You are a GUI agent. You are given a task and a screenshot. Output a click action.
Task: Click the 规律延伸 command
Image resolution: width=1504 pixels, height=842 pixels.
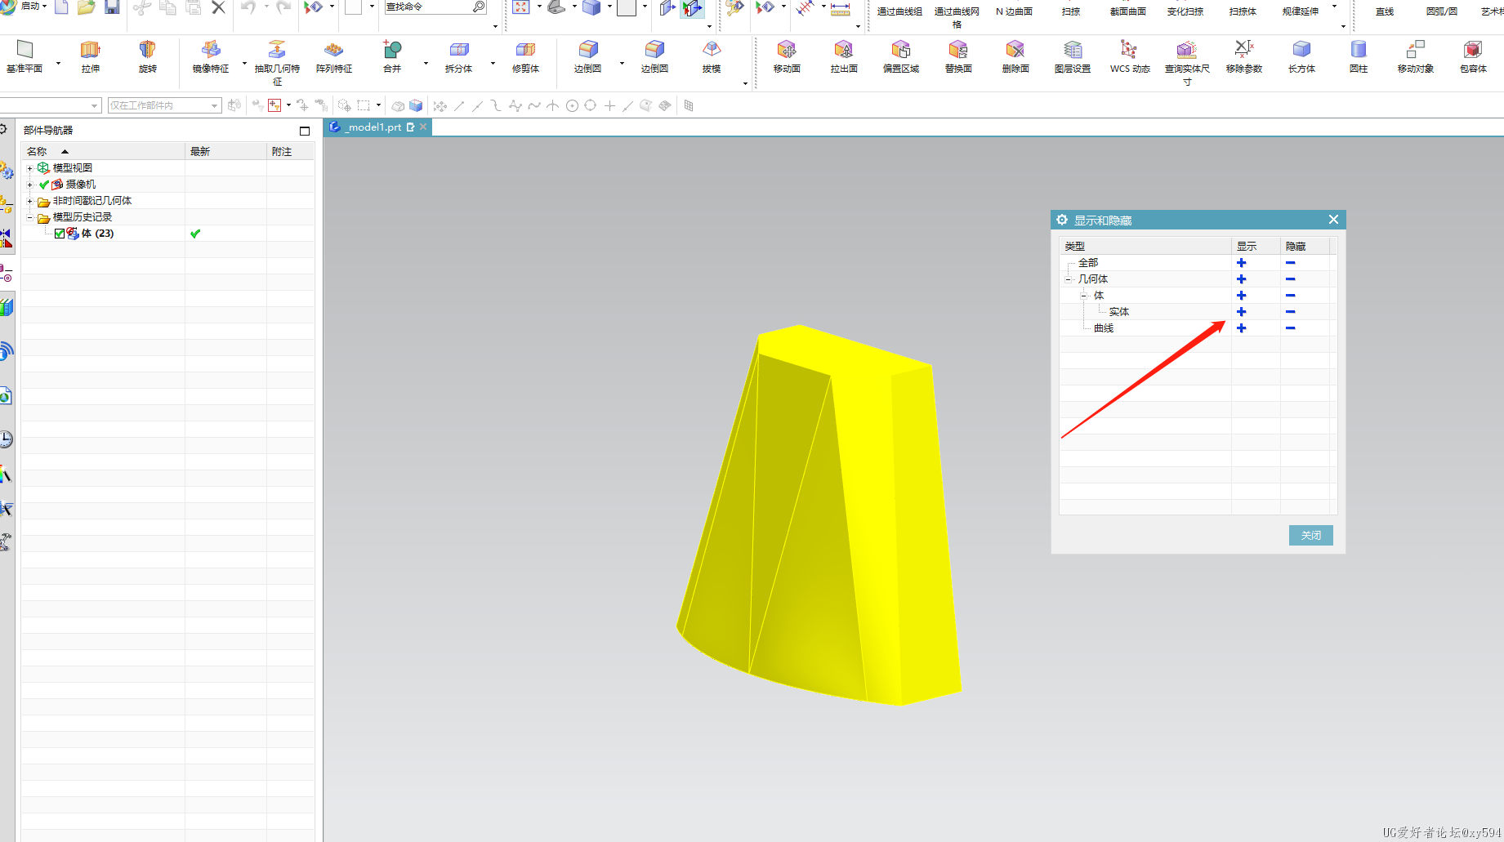coord(1300,11)
